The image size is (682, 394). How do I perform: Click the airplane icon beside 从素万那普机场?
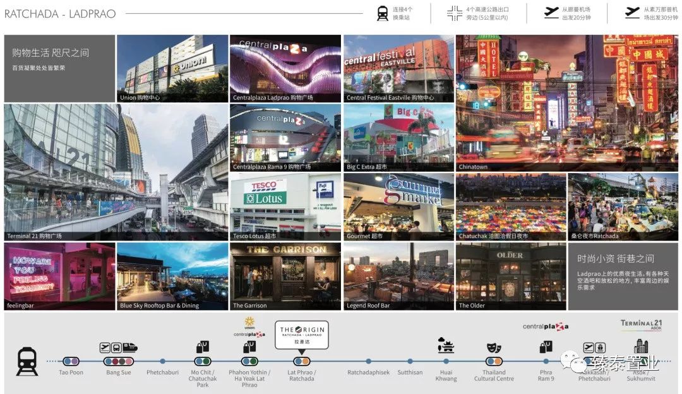[x=632, y=13]
